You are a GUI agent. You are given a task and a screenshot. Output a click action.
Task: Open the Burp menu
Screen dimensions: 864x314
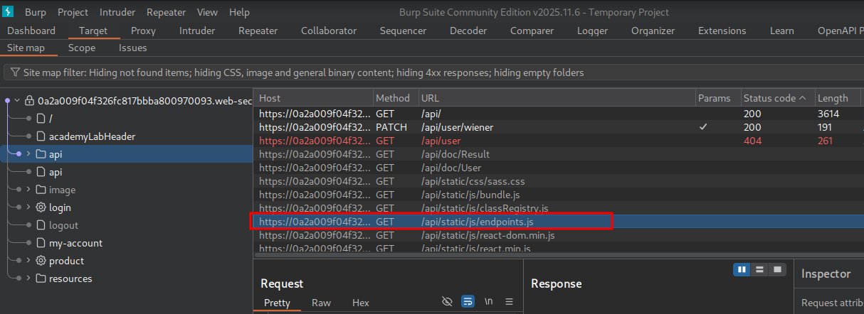click(35, 12)
